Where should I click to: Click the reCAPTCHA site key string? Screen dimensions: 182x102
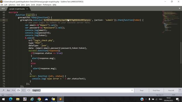(x=67, y=20)
